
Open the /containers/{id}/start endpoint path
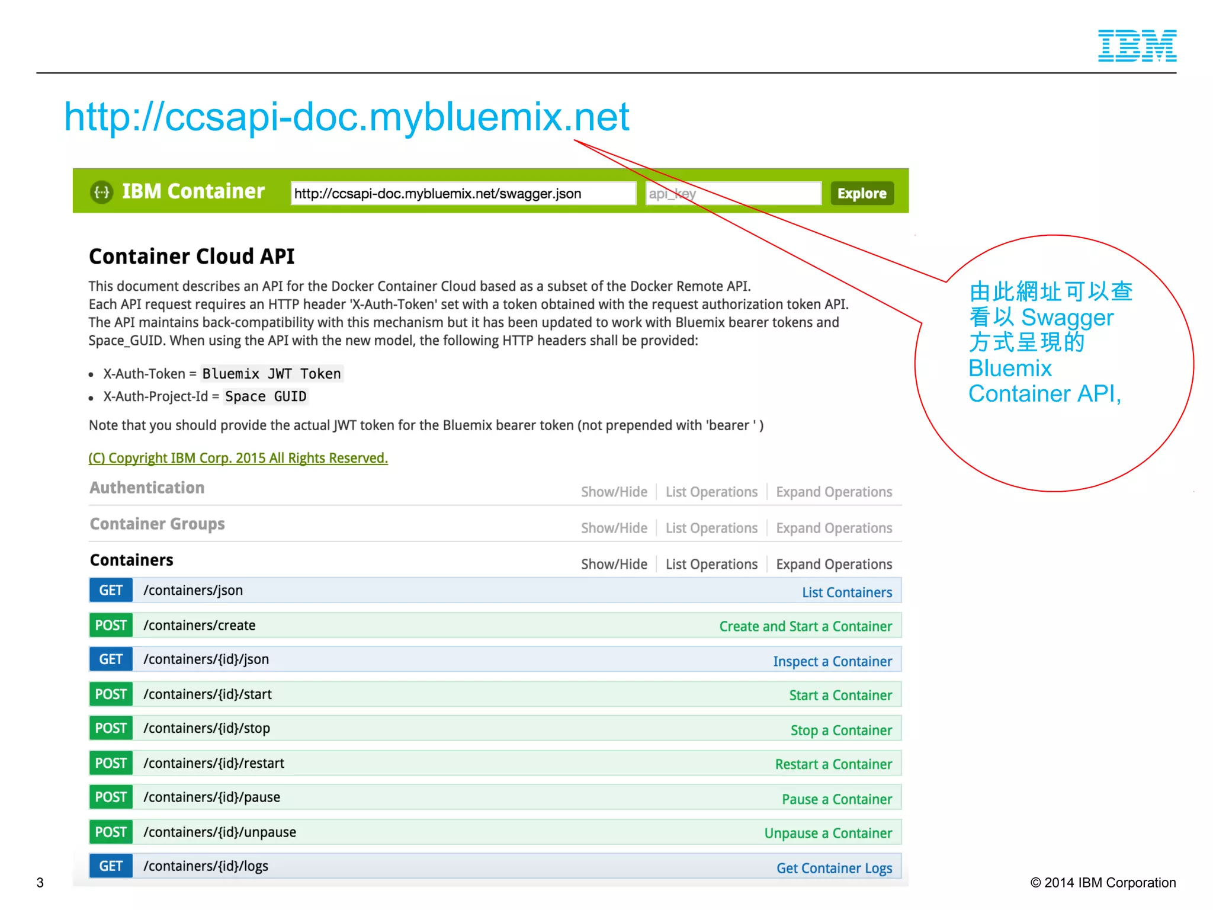point(207,694)
